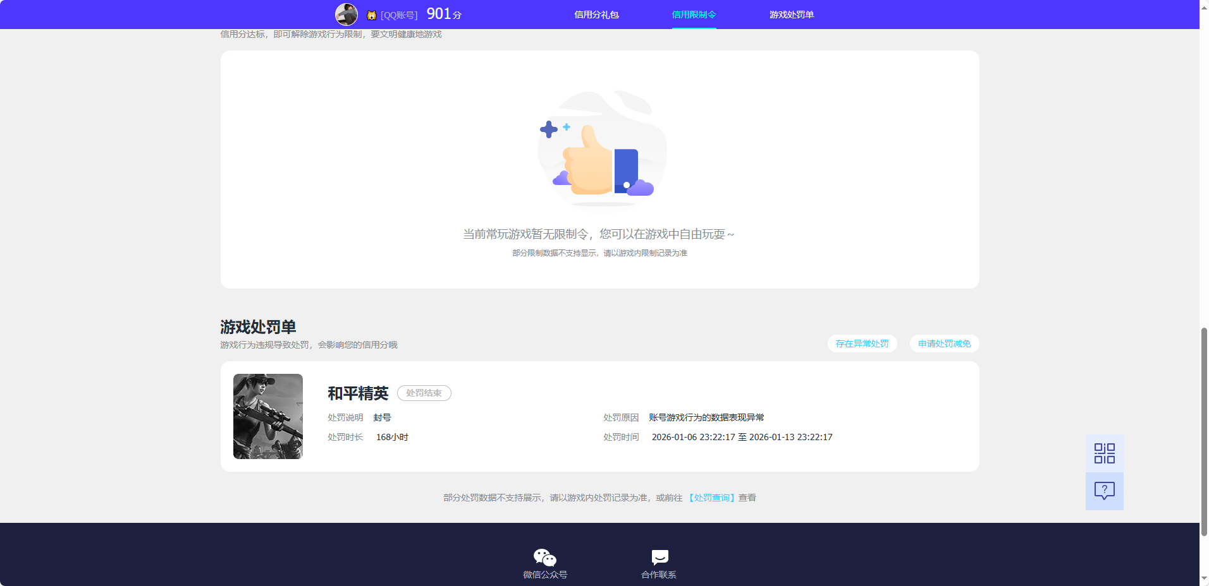Click the scrollbar down arrow
The width and height of the screenshot is (1209, 586).
pos(1204,580)
